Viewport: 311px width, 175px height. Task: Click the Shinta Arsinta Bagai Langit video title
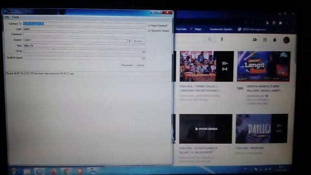[x=264, y=88]
